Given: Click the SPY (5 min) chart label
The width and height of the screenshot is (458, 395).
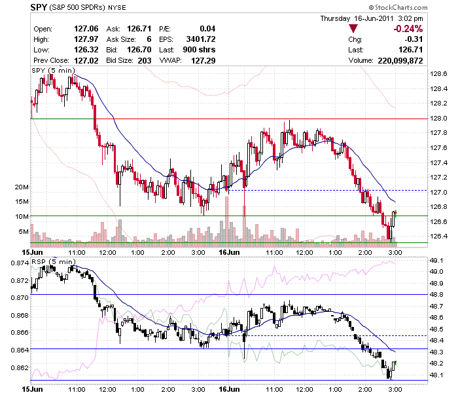Looking at the screenshot, I should (x=53, y=71).
